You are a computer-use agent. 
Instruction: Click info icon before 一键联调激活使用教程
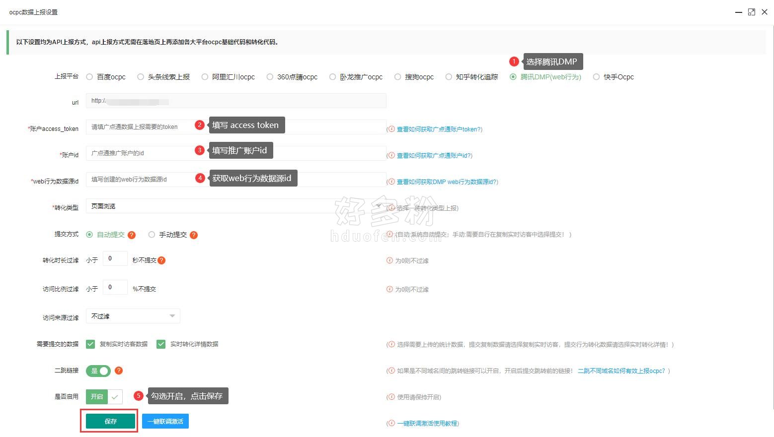coord(391,423)
